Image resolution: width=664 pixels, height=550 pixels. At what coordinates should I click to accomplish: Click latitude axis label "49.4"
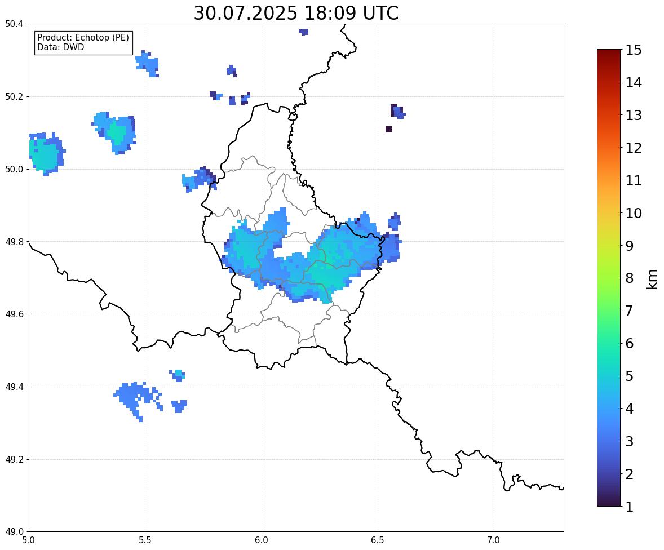pos(14,387)
